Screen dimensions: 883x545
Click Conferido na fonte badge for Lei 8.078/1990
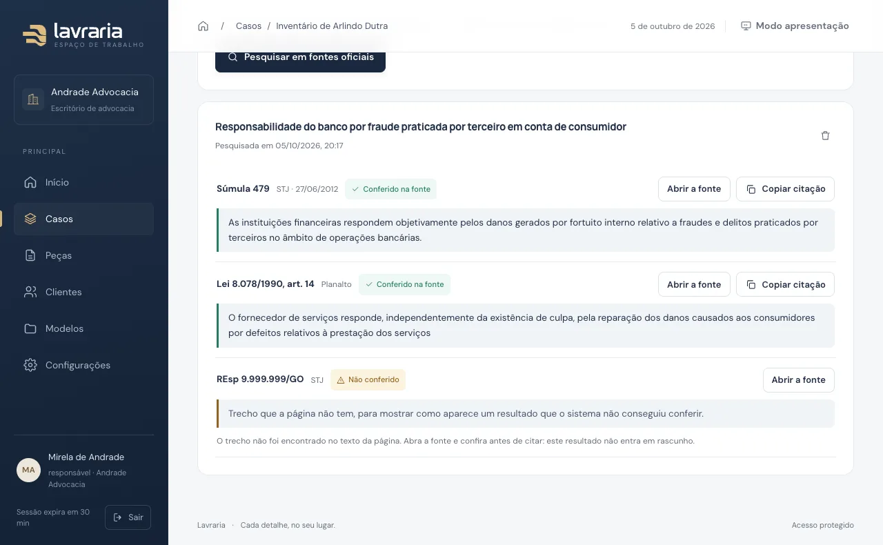pyautogui.click(x=404, y=284)
